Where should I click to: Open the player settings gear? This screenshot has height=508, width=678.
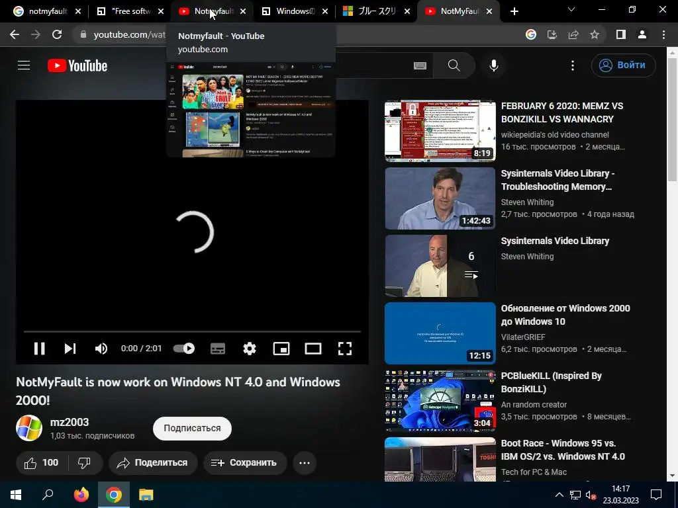click(250, 348)
